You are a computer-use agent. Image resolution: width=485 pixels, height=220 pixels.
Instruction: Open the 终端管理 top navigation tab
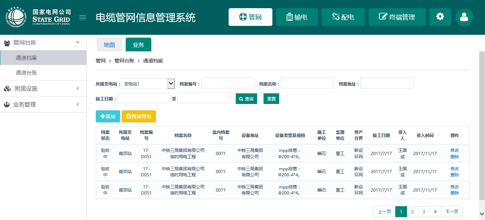click(x=397, y=17)
